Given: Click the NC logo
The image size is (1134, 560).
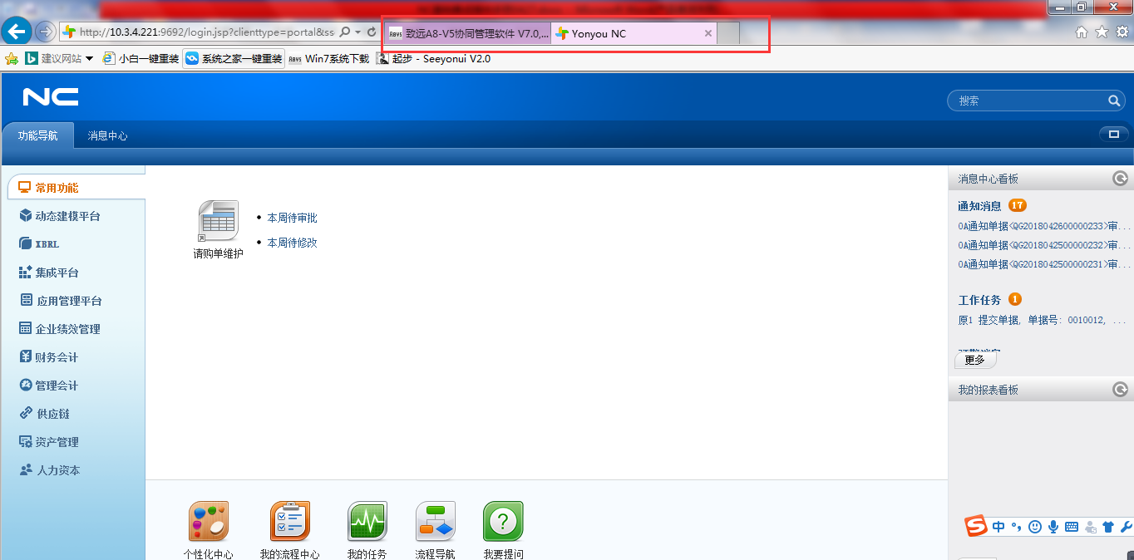Looking at the screenshot, I should pos(51,97).
